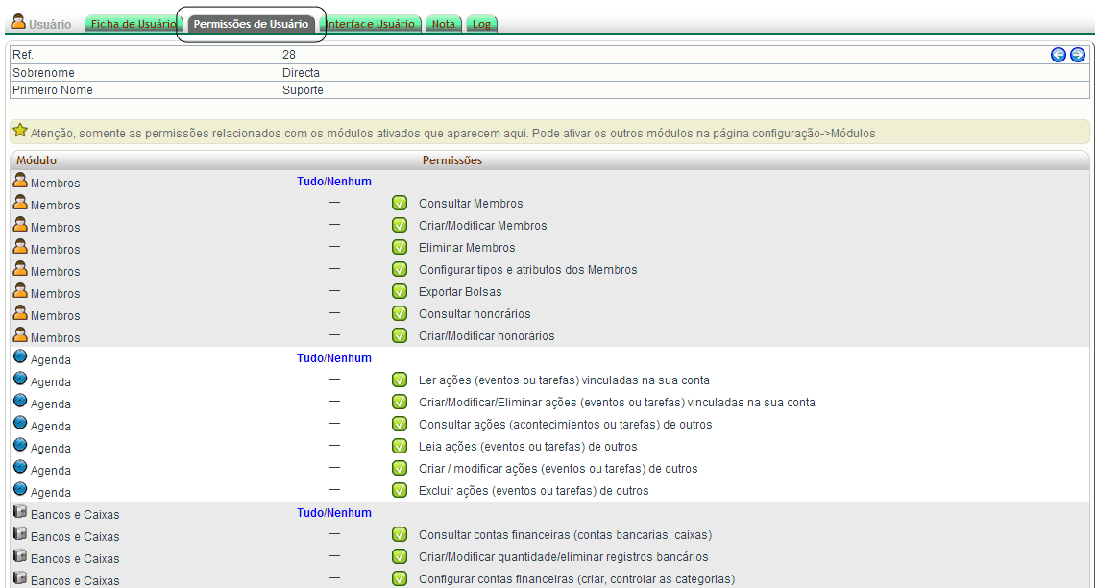Click Agenda icon in Criar / modificar ações row
1096x588 pixels.
20,467
